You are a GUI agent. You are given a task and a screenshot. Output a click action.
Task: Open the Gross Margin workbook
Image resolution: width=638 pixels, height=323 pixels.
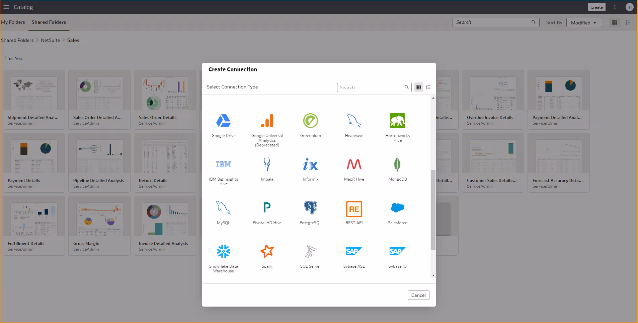point(99,225)
